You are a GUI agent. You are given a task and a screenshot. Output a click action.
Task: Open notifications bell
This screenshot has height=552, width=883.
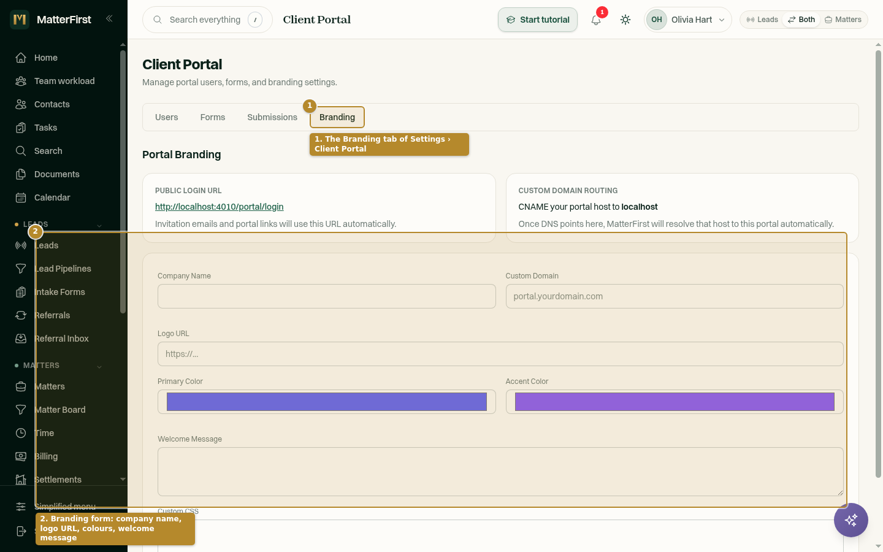coord(596,20)
